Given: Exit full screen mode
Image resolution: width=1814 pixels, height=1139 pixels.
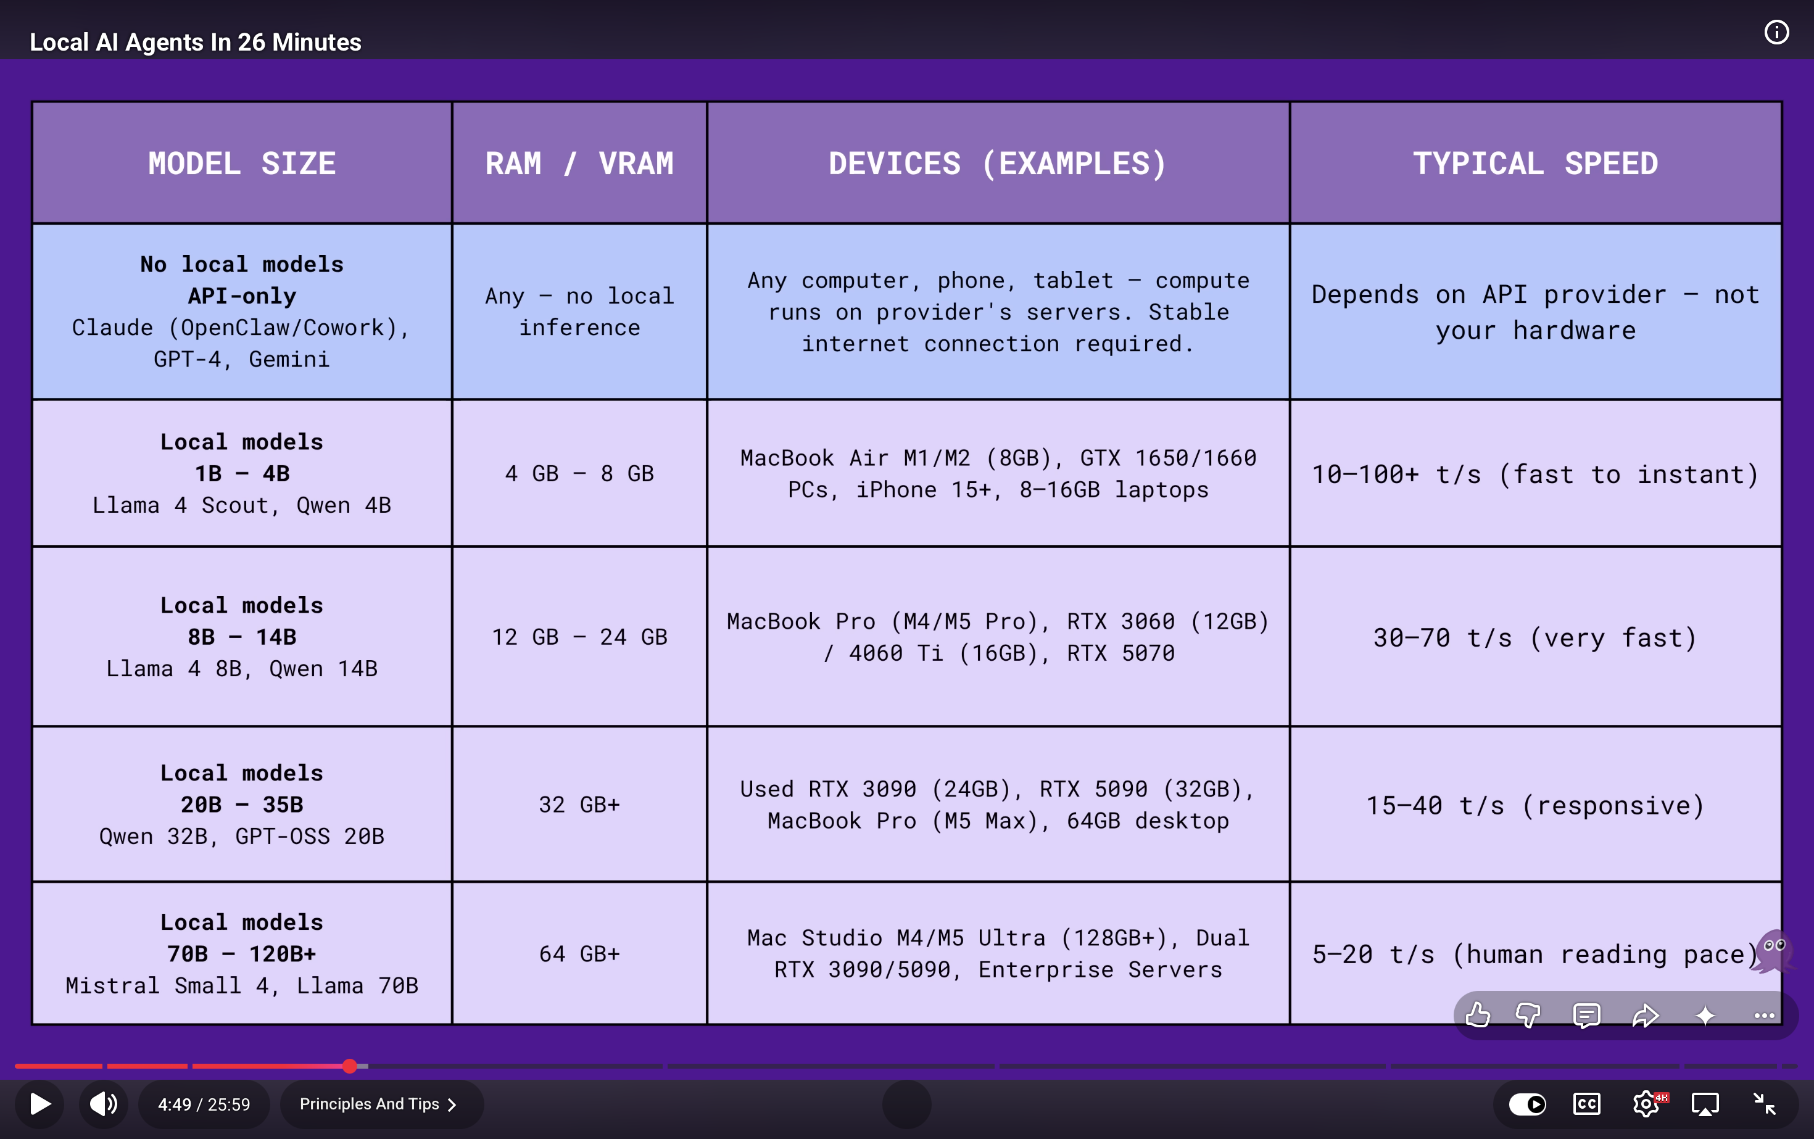Looking at the screenshot, I should coord(1764,1104).
